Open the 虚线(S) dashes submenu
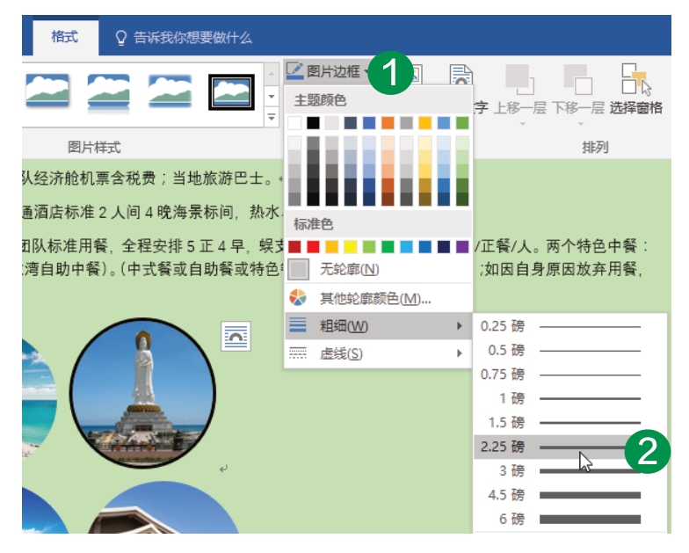 (378, 353)
